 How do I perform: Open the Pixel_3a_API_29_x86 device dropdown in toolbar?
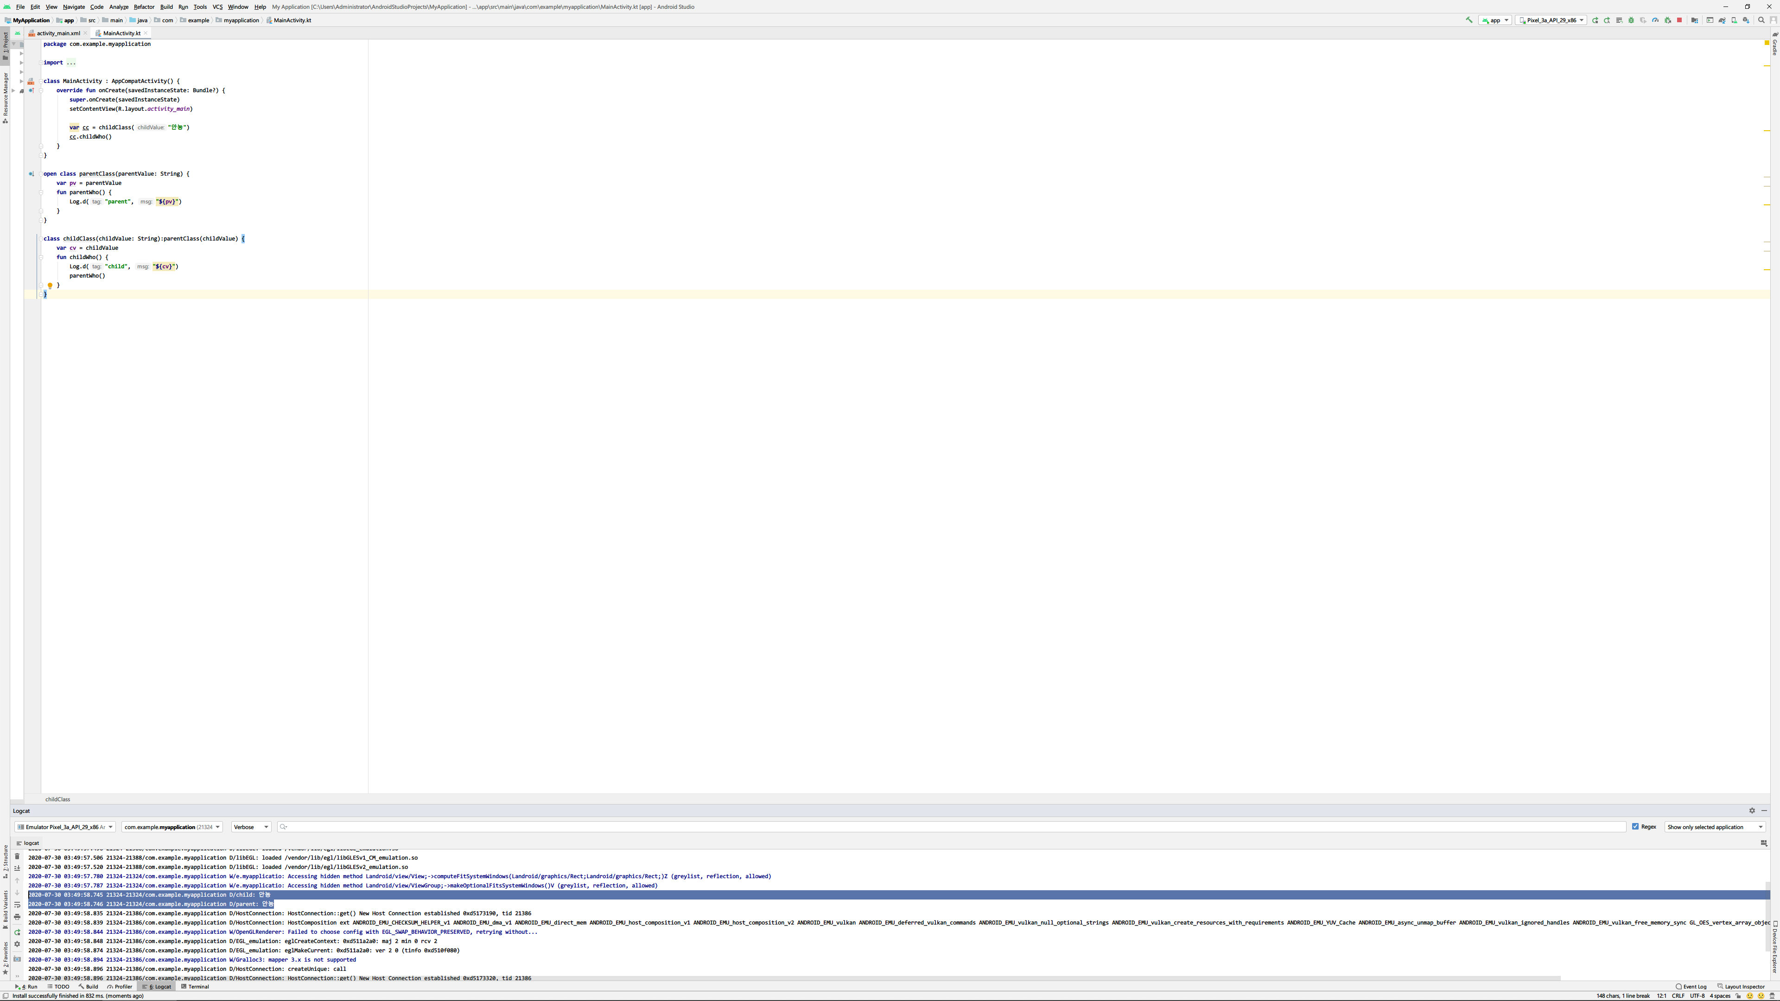coord(1551,20)
